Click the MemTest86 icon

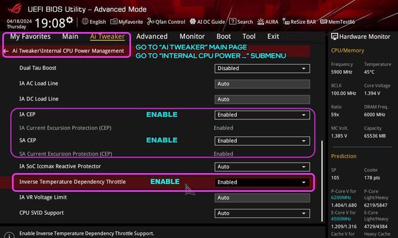click(323, 21)
